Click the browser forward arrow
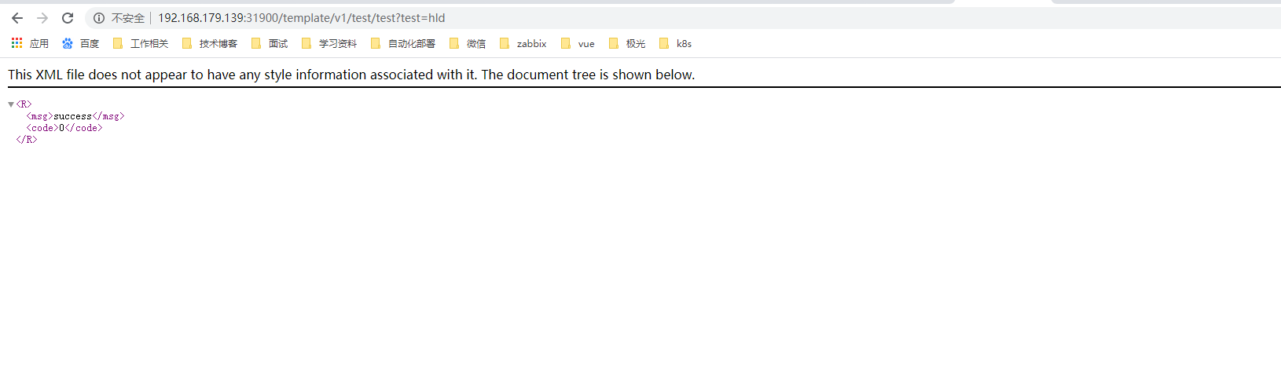The height and width of the screenshot is (387, 1281). coord(42,18)
